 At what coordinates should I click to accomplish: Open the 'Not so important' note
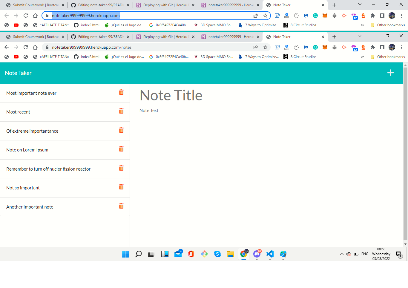tap(23, 188)
